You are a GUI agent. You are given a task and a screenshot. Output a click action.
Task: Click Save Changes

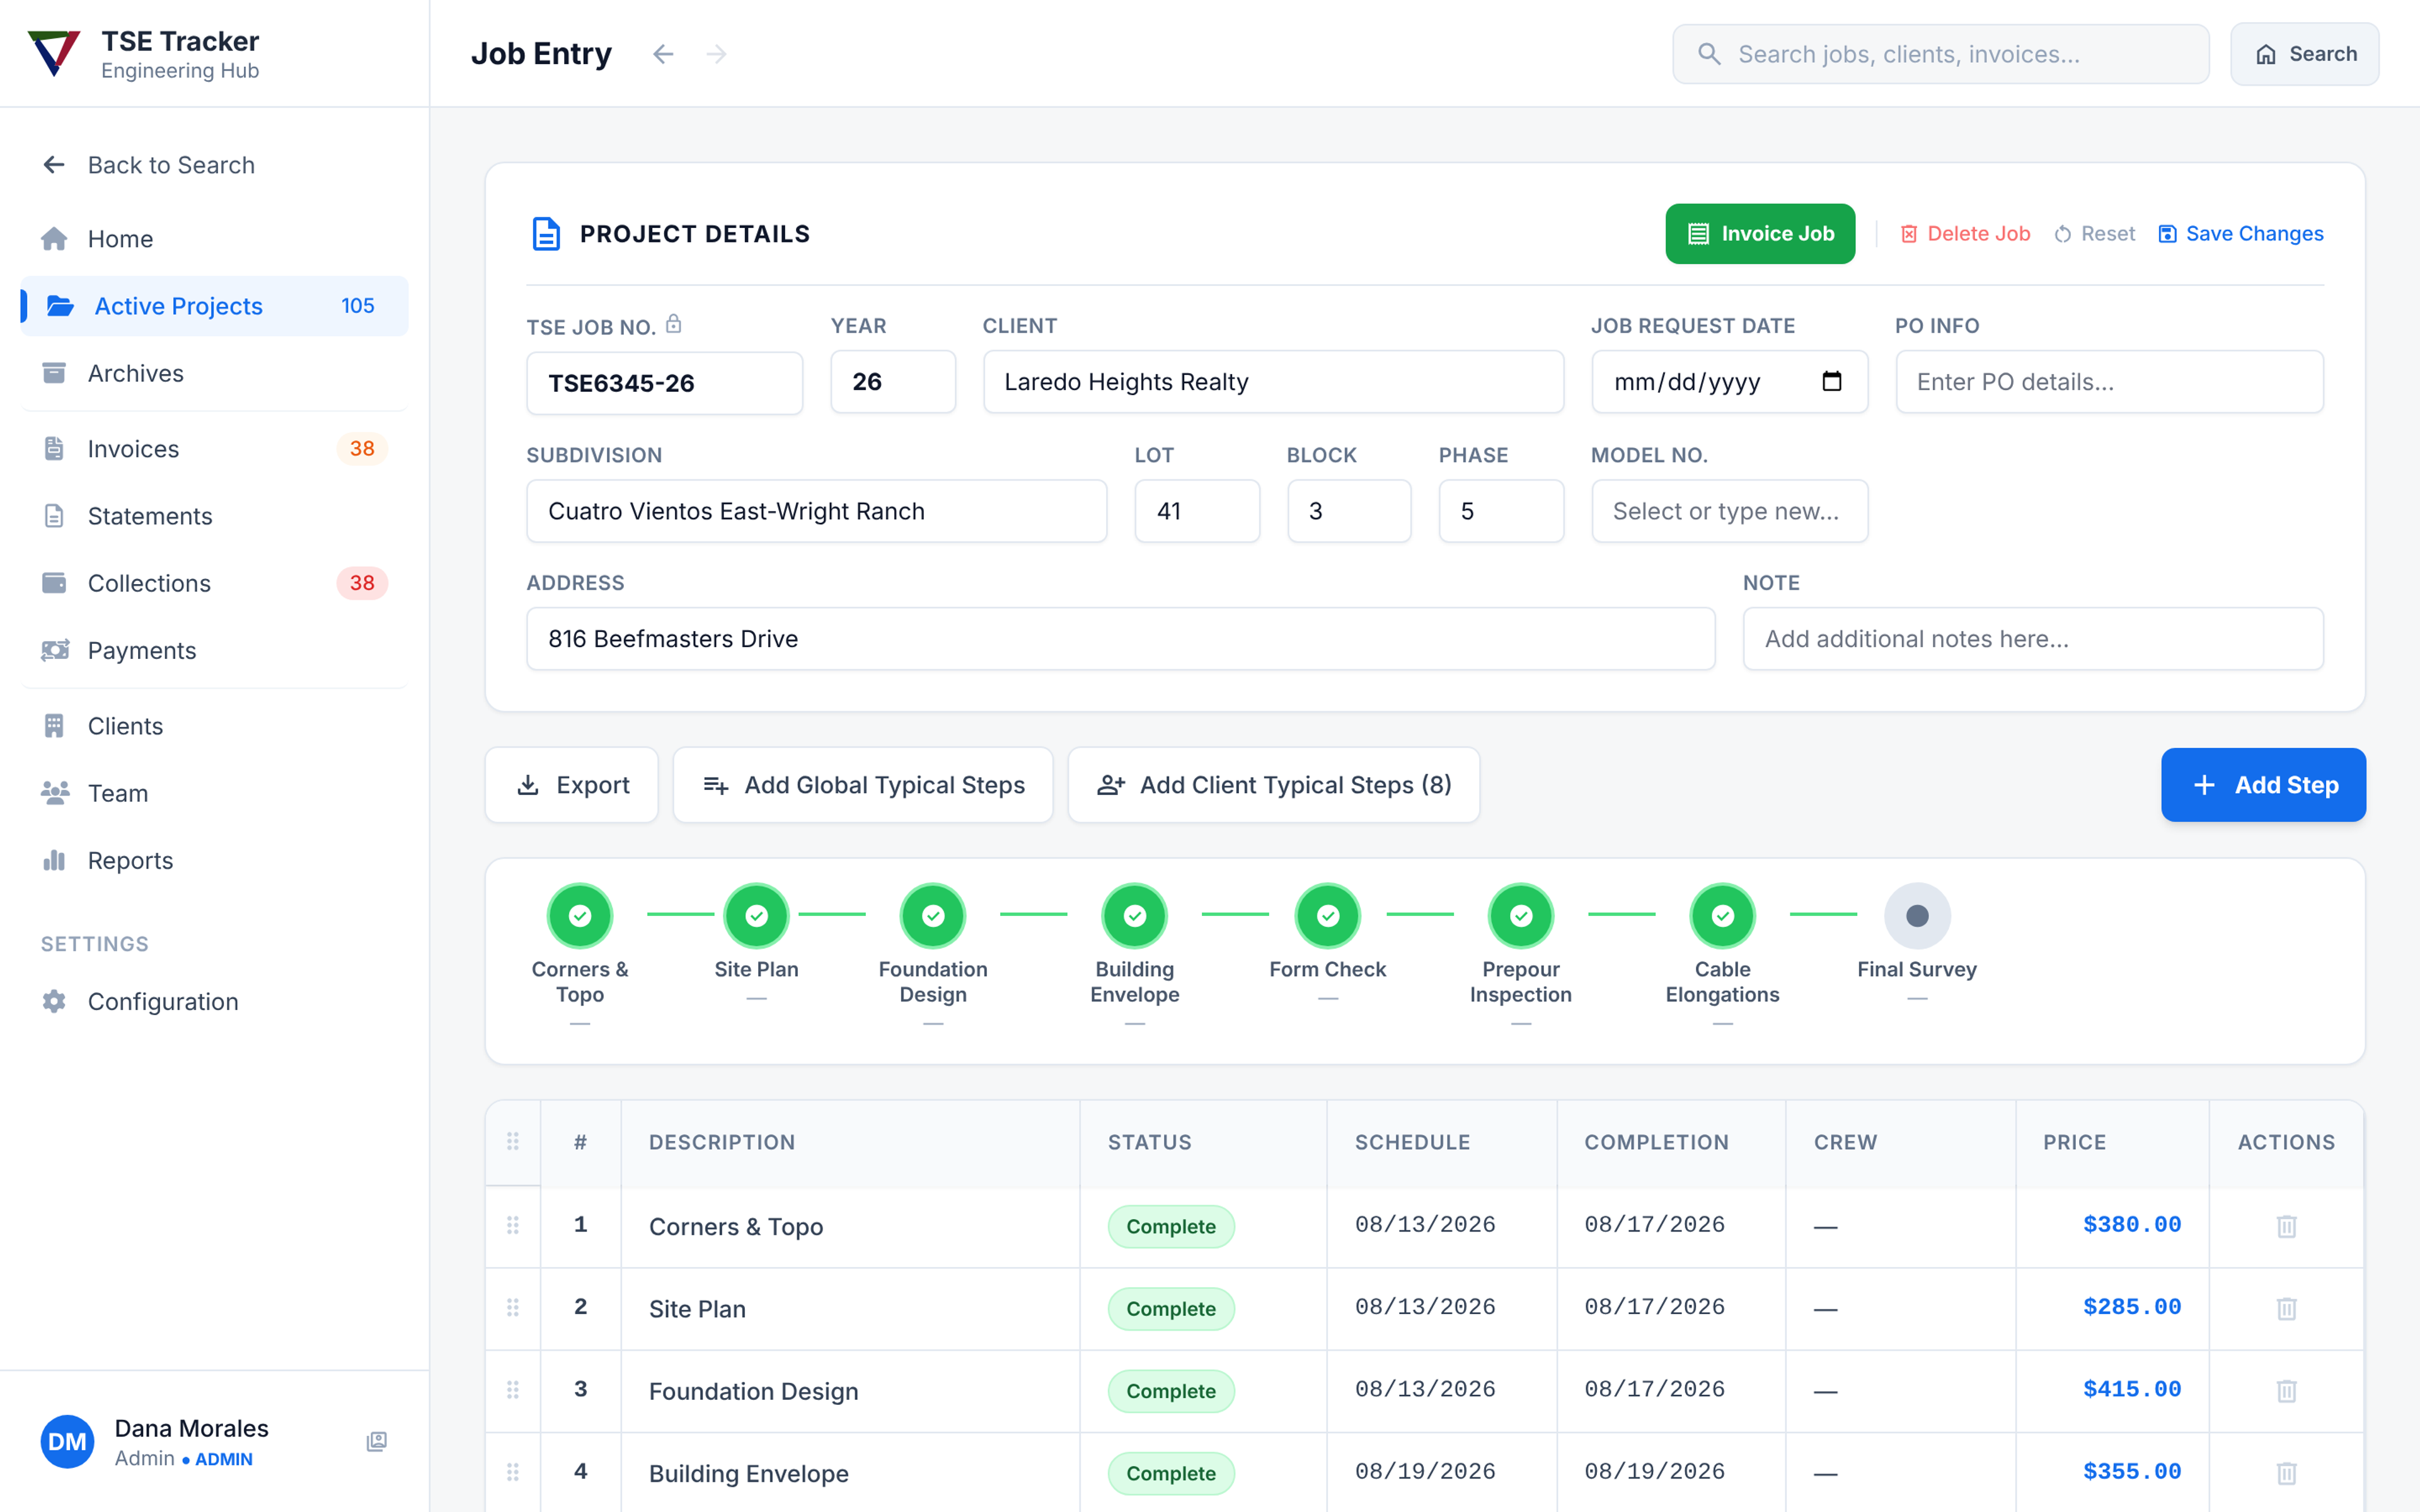click(x=2240, y=234)
